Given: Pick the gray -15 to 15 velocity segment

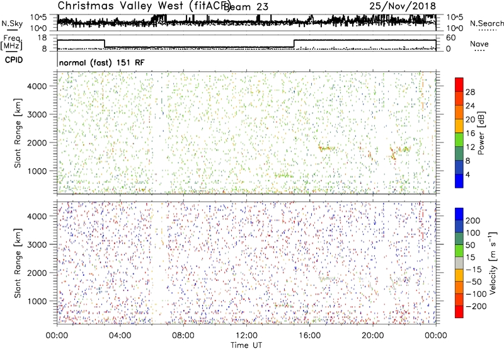Looking at the screenshot, I should (x=459, y=263).
